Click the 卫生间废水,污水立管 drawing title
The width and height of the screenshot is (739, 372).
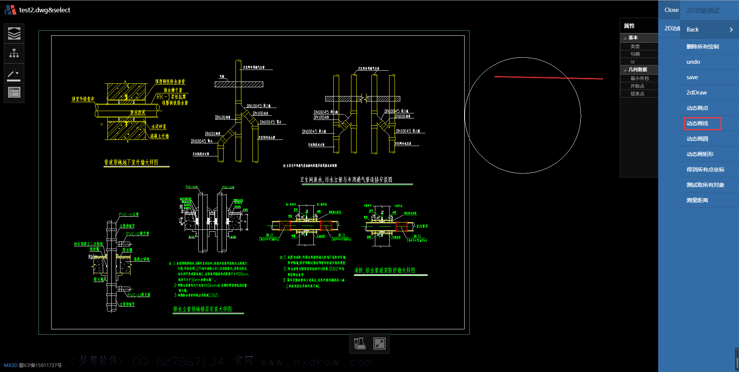click(x=346, y=179)
